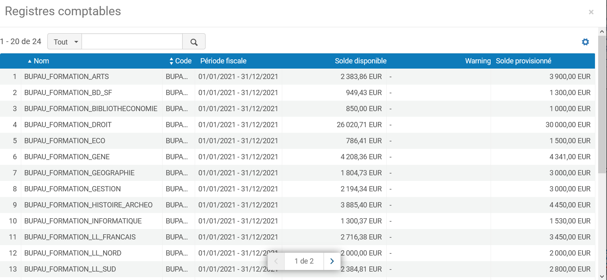The height and width of the screenshot is (280, 607).
Task: Open the Tout search filter dropdown
Action: pos(65,42)
